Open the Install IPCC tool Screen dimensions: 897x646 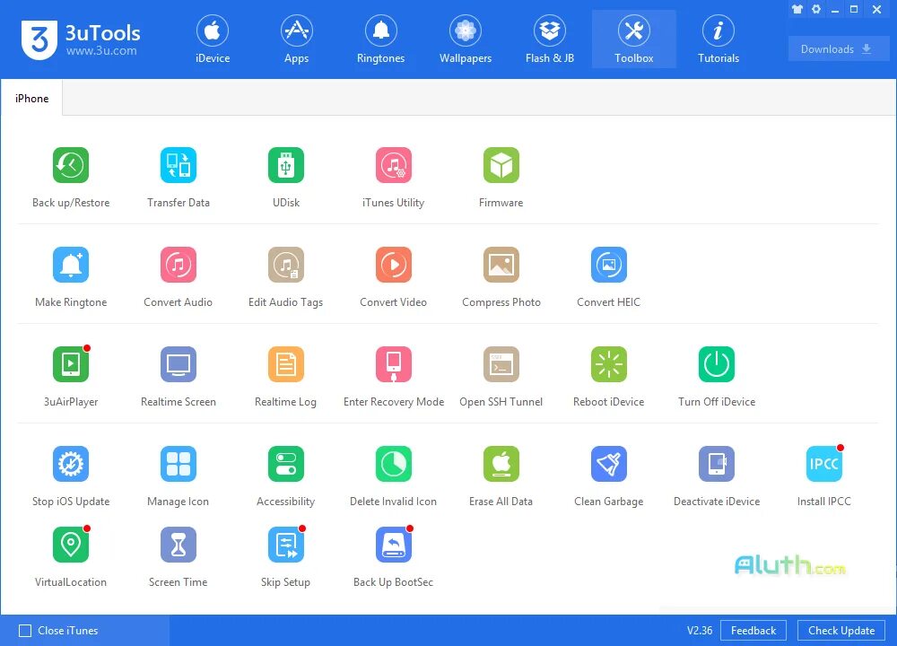(x=823, y=464)
